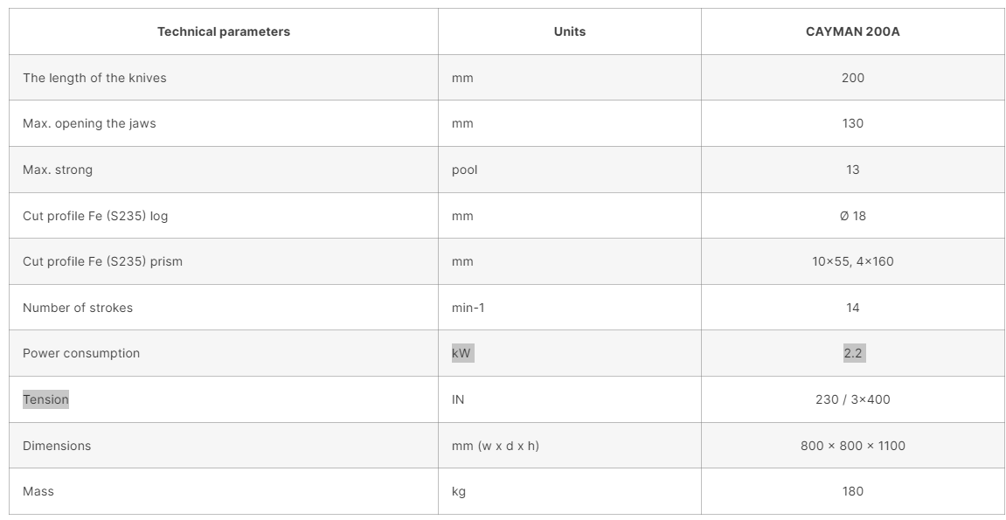Select the "kg" unit in Mass row
This screenshot has height=520, width=1006.
459,491
